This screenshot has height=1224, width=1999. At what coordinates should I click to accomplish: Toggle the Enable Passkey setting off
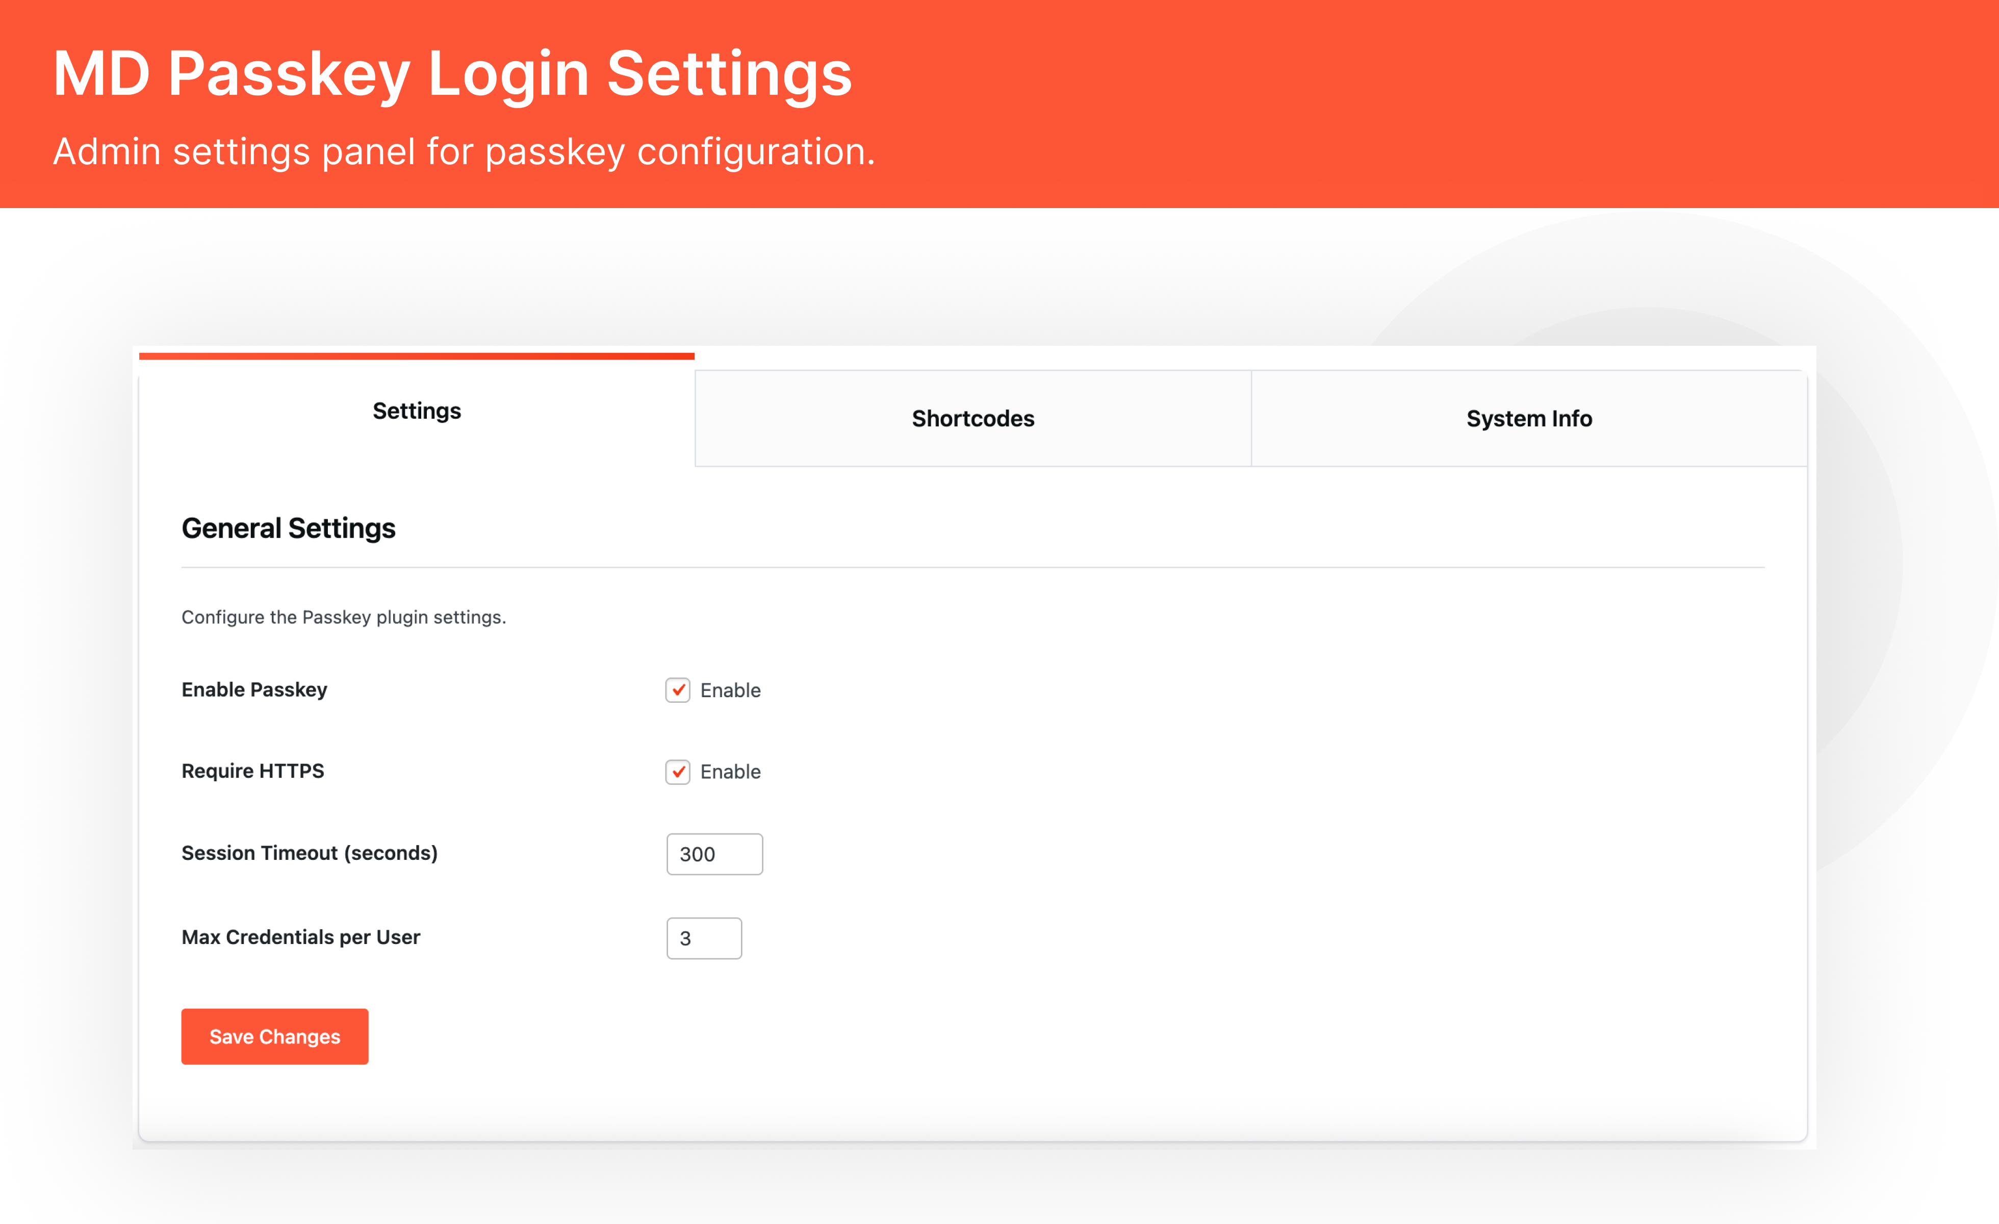(677, 691)
